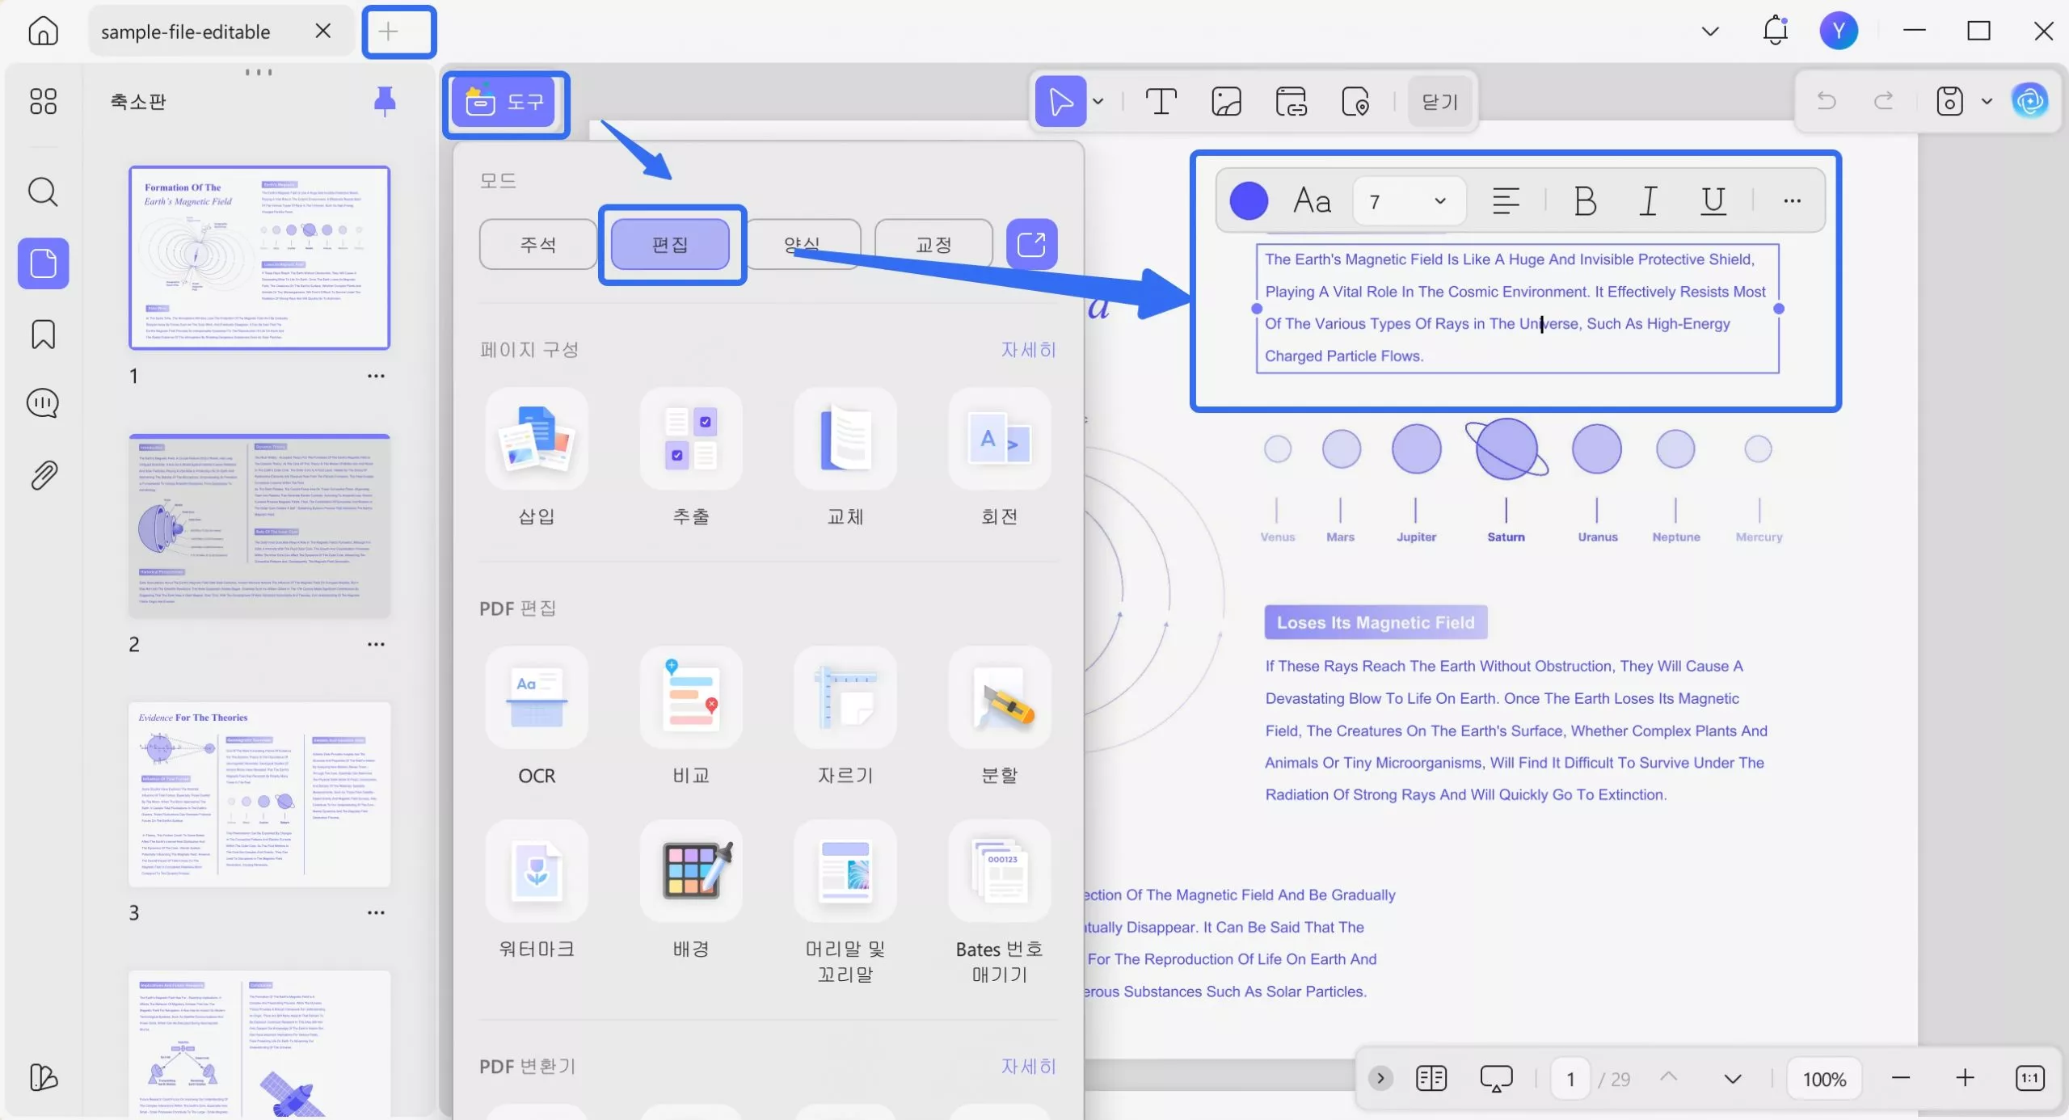Screen dimensions: 2069x1120
Task: Select the watermark (워터마크) tool
Action: pyautogui.click(x=536, y=872)
